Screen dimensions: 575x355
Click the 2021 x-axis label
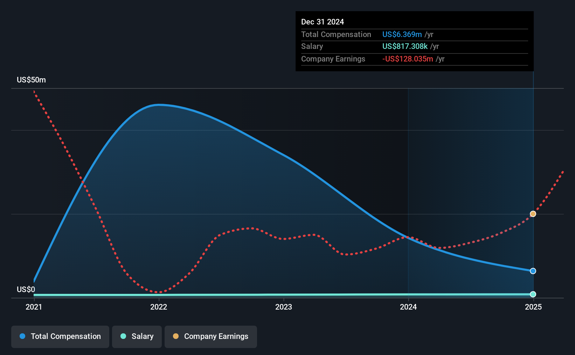[34, 307]
